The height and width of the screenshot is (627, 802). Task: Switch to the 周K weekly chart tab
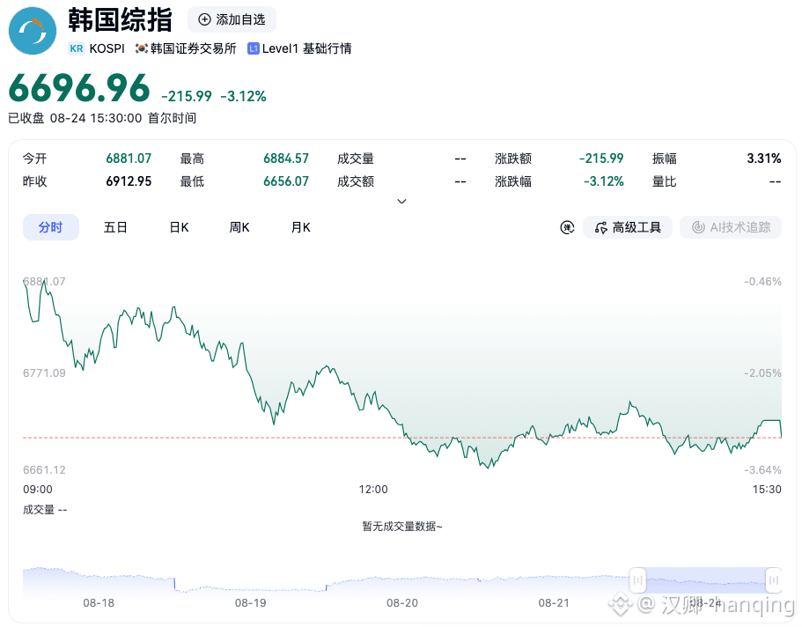coord(239,227)
